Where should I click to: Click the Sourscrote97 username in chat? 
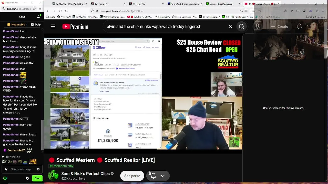[16, 150]
